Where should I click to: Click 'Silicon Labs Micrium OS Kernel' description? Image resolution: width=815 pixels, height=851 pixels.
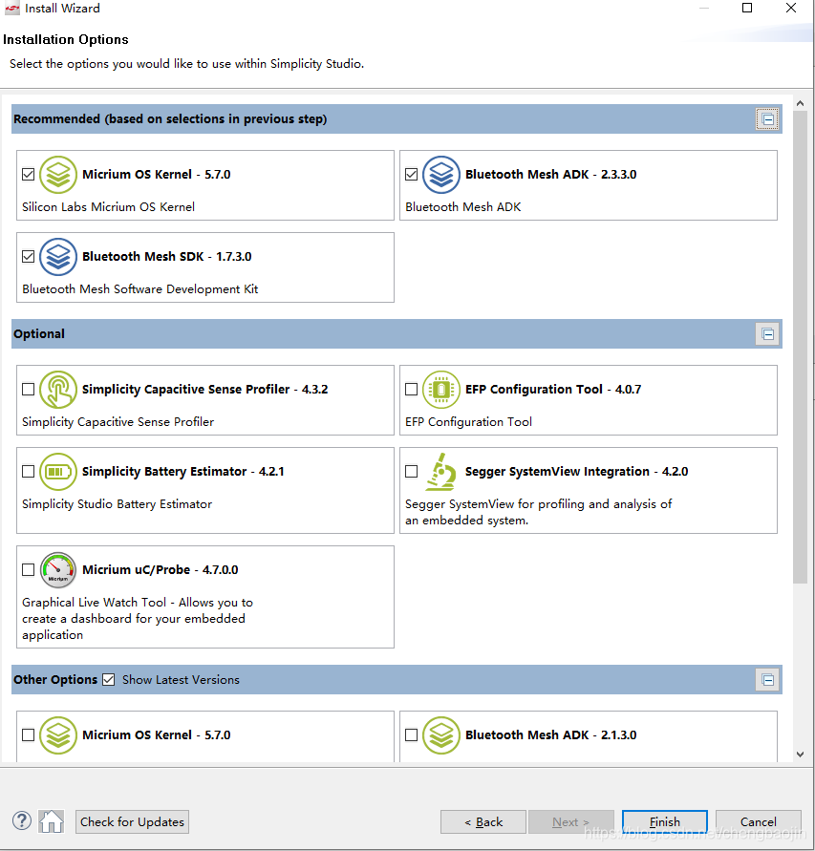pyautogui.click(x=108, y=206)
